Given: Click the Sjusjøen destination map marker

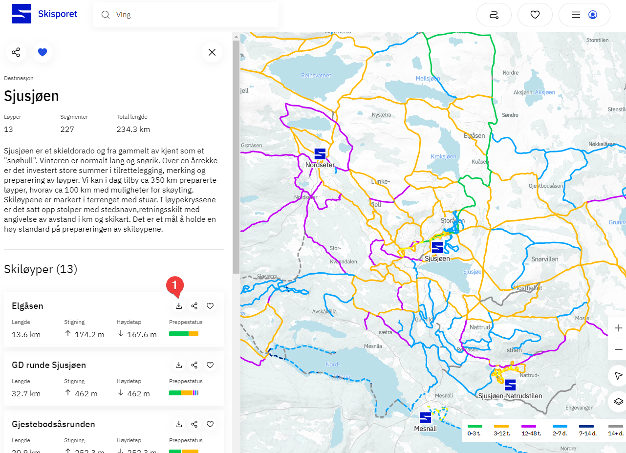Looking at the screenshot, I should tap(437, 247).
